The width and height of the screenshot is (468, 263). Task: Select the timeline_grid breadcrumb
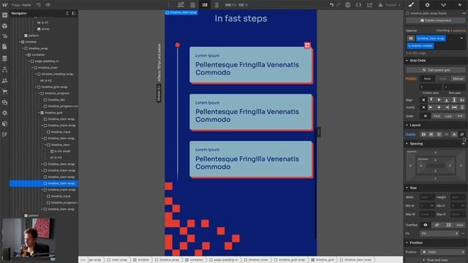click(322, 260)
